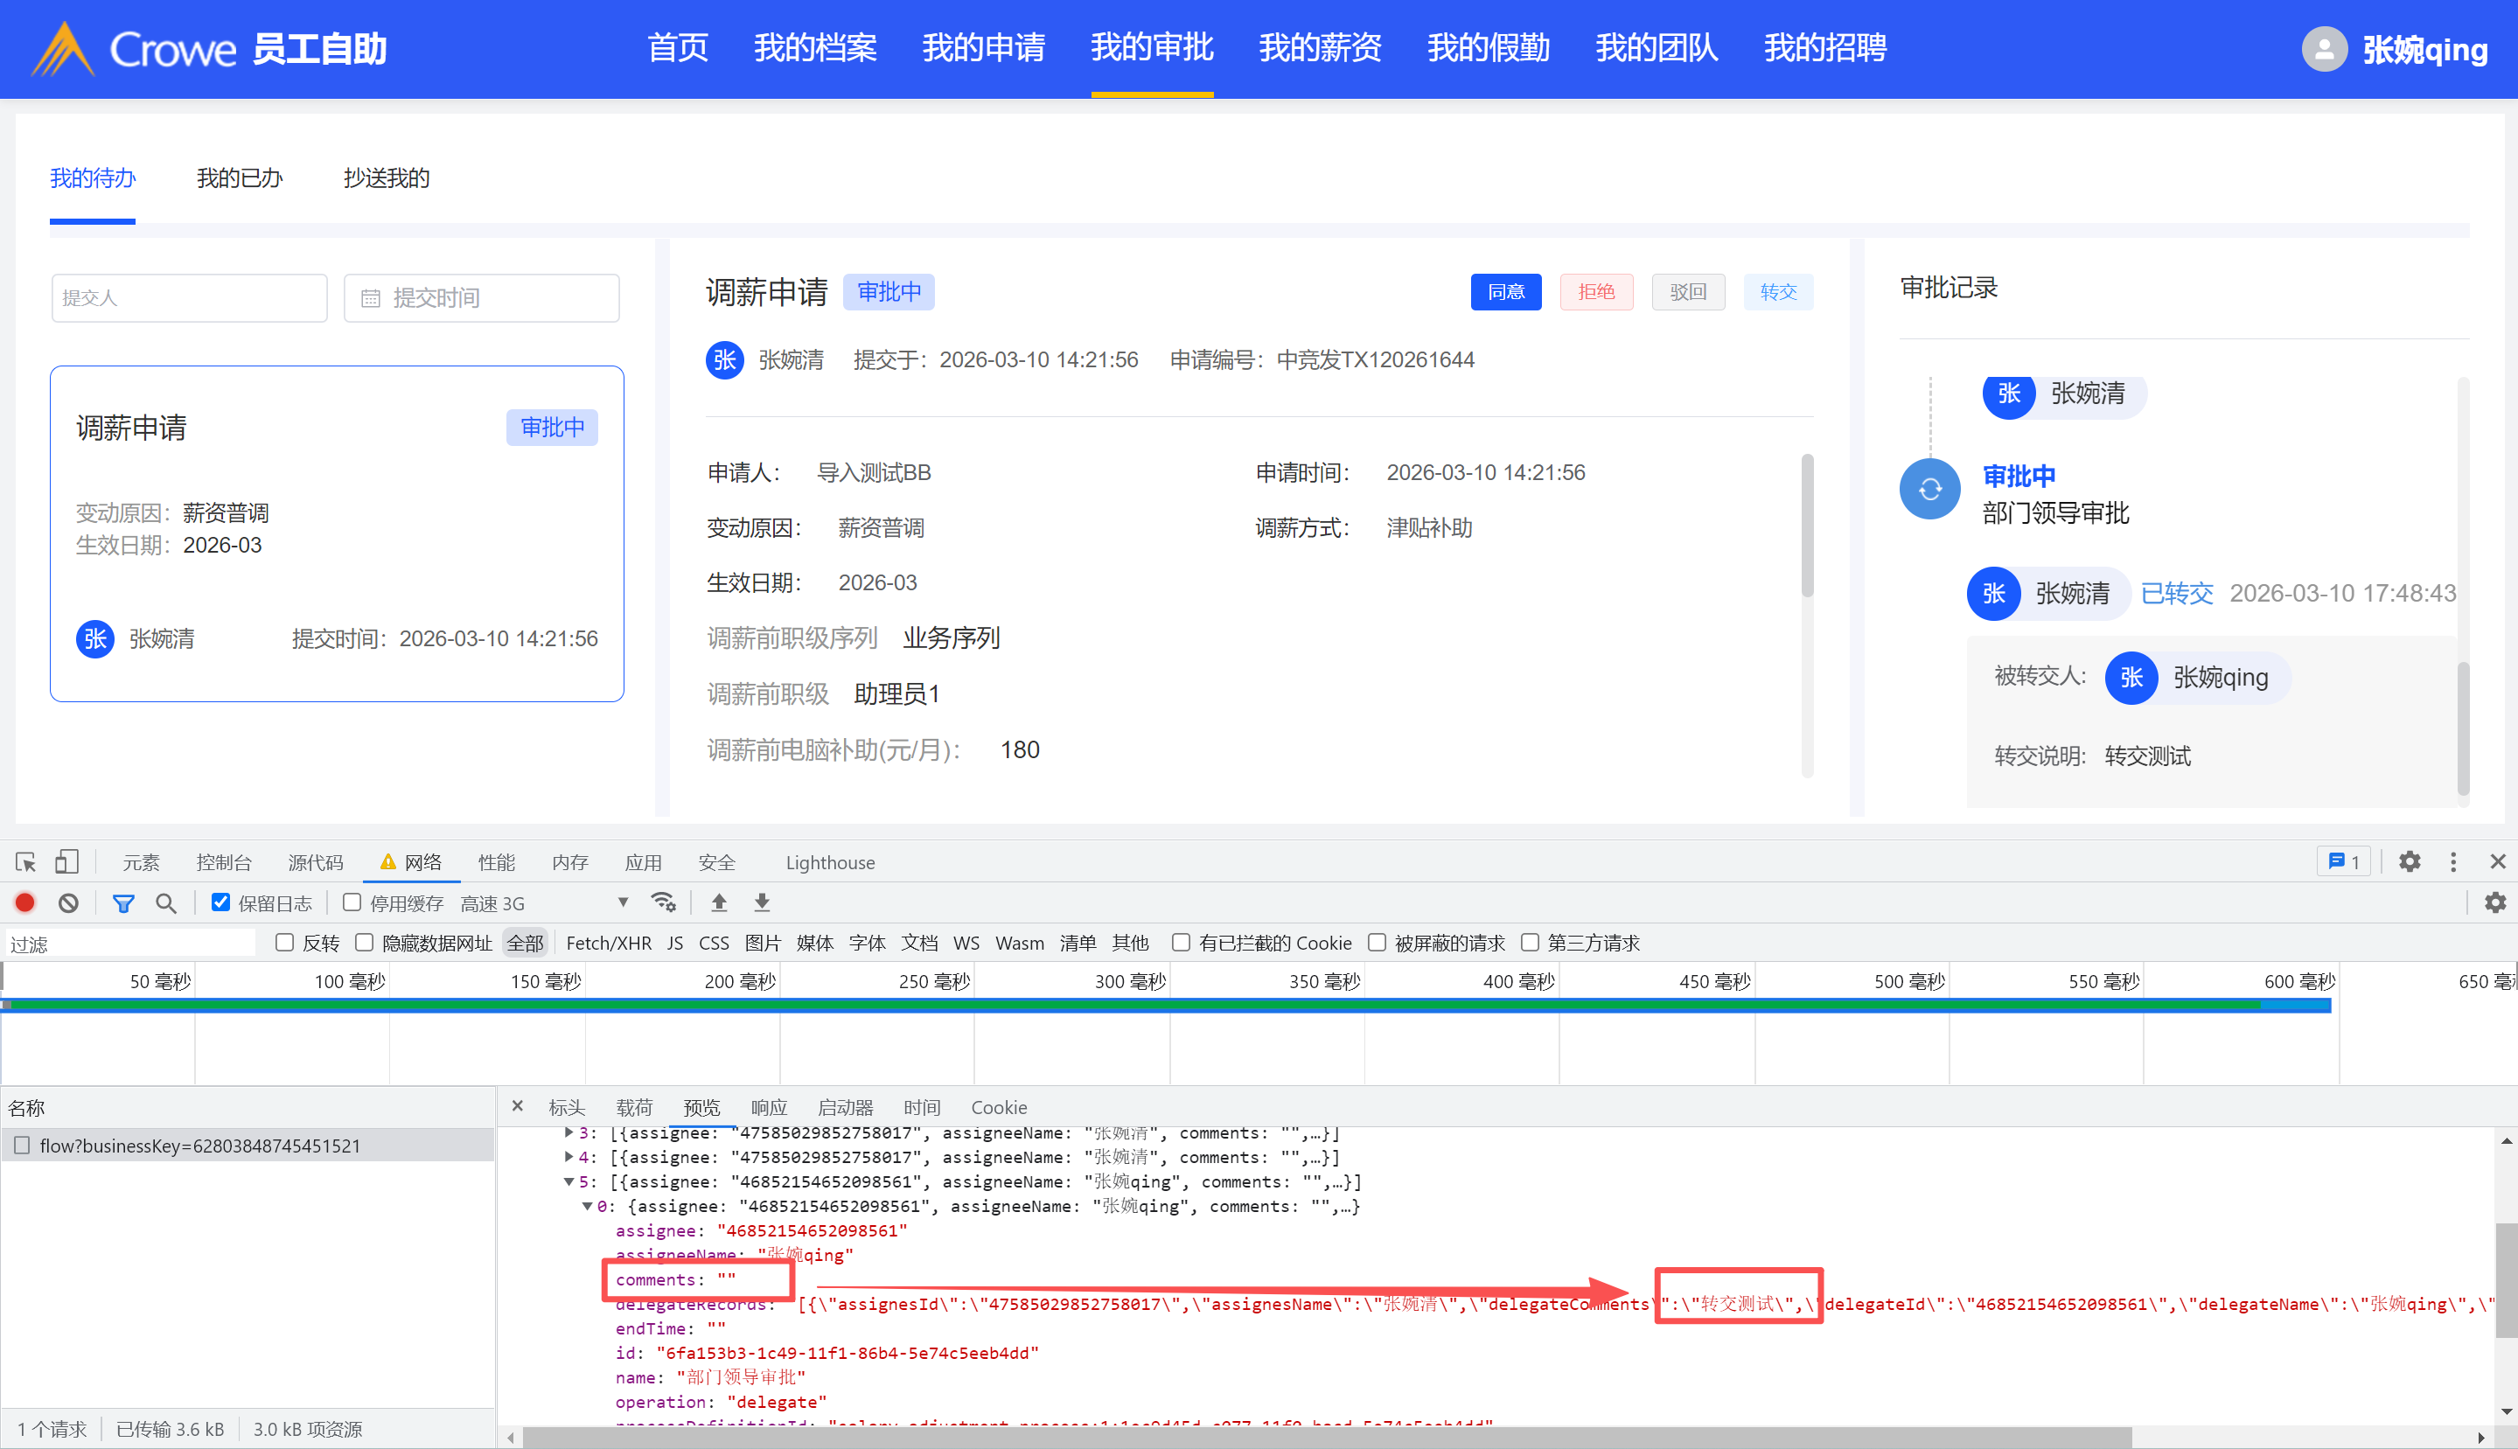2518x1449 pixels.
Task: Enable the 停用缓存 checkbox
Action: coord(352,902)
